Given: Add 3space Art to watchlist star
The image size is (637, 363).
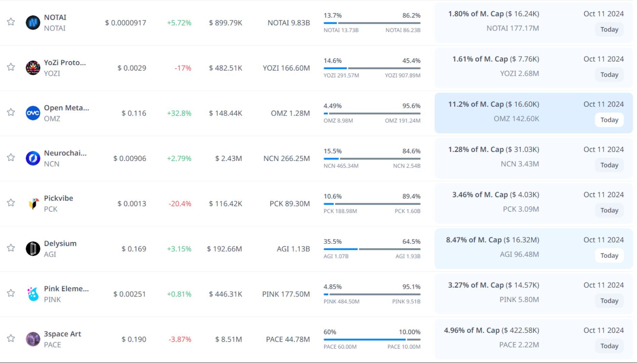Looking at the screenshot, I should 11,338.
